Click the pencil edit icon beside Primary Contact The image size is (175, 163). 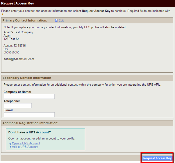point(56,20)
